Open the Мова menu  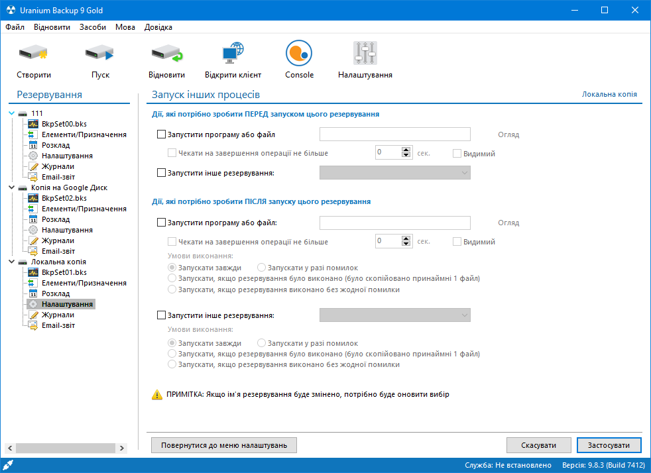click(125, 27)
